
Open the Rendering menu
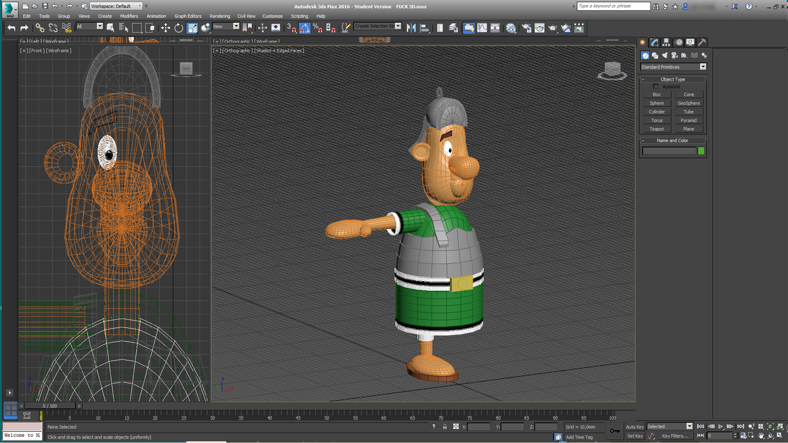(x=220, y=16)
